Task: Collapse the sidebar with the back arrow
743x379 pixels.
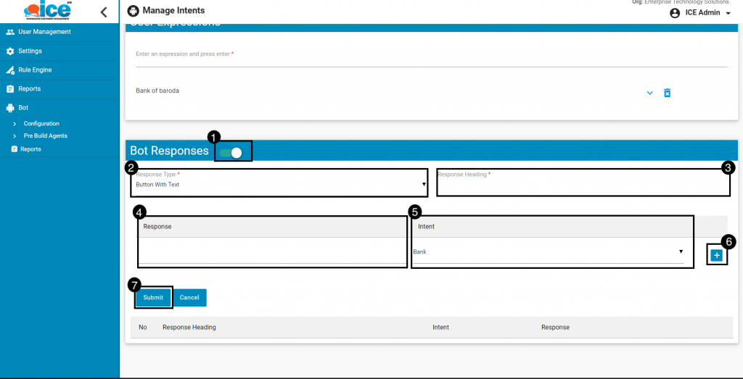Action: (103, 12)
